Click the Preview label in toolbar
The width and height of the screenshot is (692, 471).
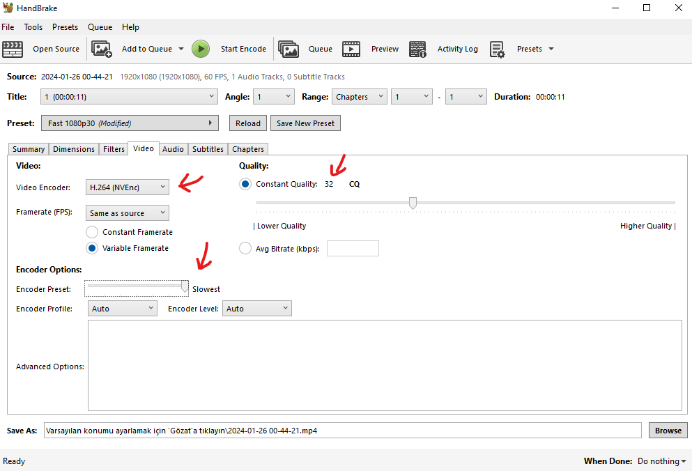(385, 49)
